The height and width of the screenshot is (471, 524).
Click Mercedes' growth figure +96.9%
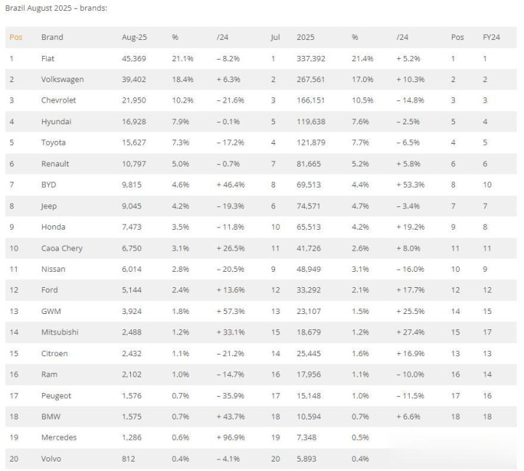tap(231, 438)
